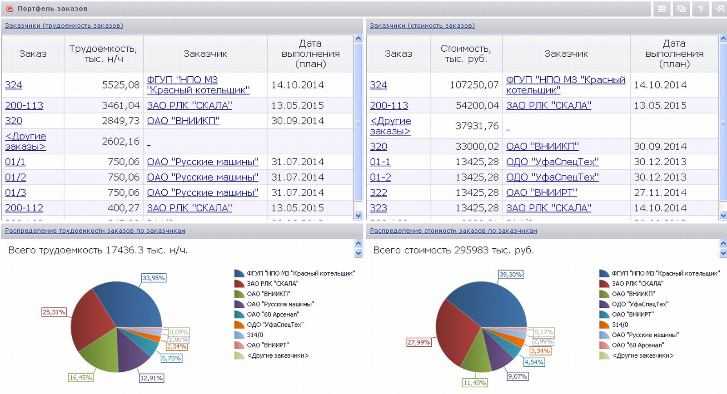The height and width of the screenshot is (394, 727).
Task: Open ОАО "ВНИИРТ" customer link in table
Action: click(x=542, y=192)
